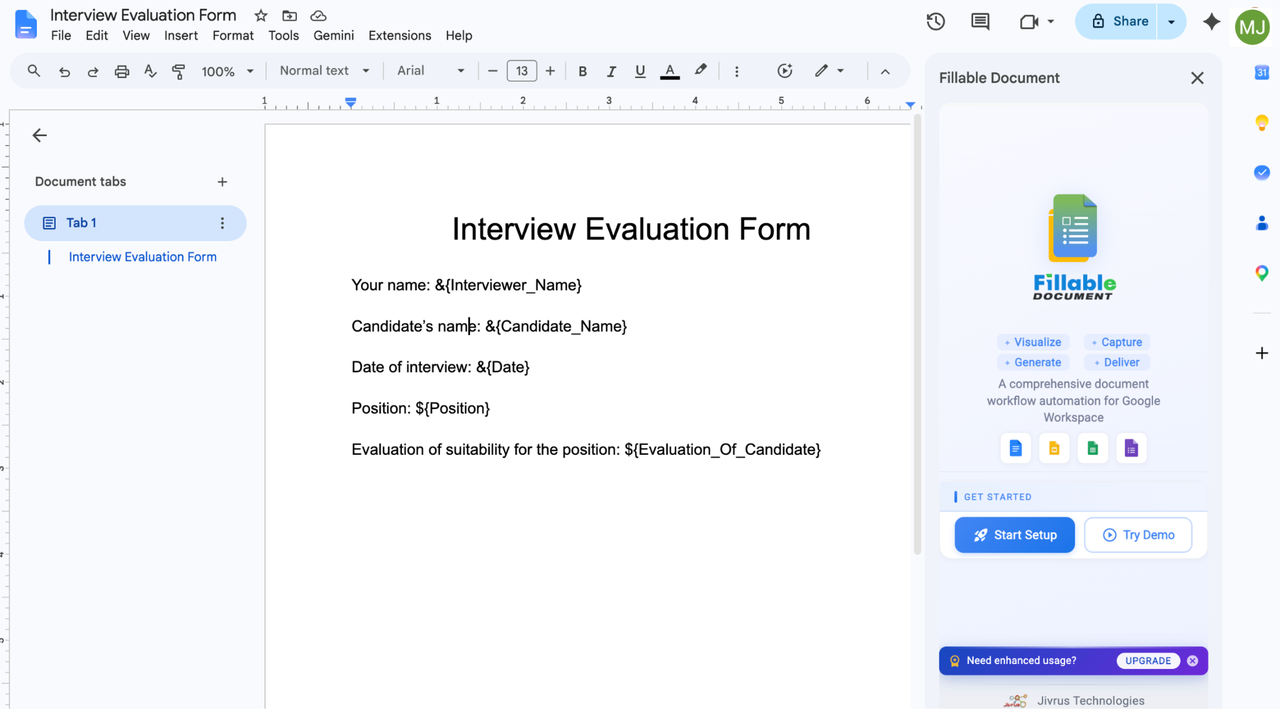Jump to Interview Evaluation Form heading
This screenshot has width=1280, height=709.
(142, 257)
